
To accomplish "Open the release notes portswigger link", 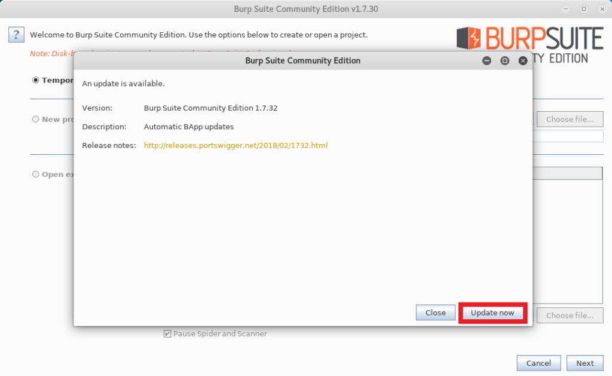I will point(235,145).
